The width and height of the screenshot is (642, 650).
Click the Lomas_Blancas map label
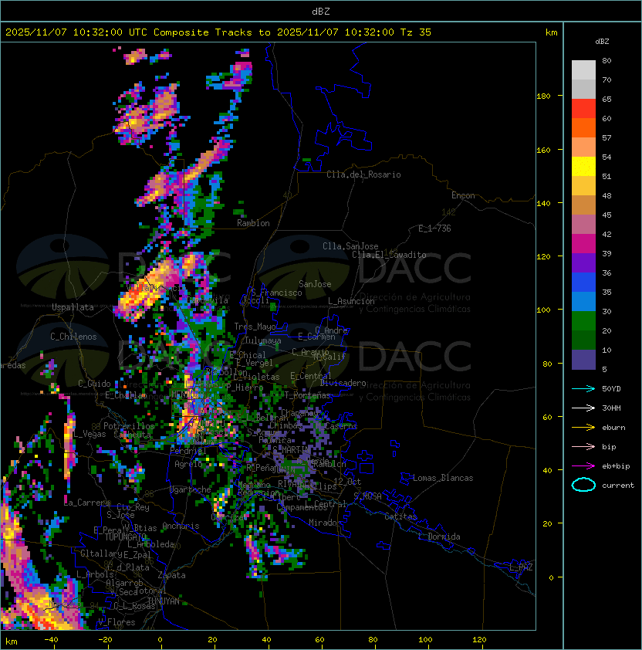click(x=443, y=478)
